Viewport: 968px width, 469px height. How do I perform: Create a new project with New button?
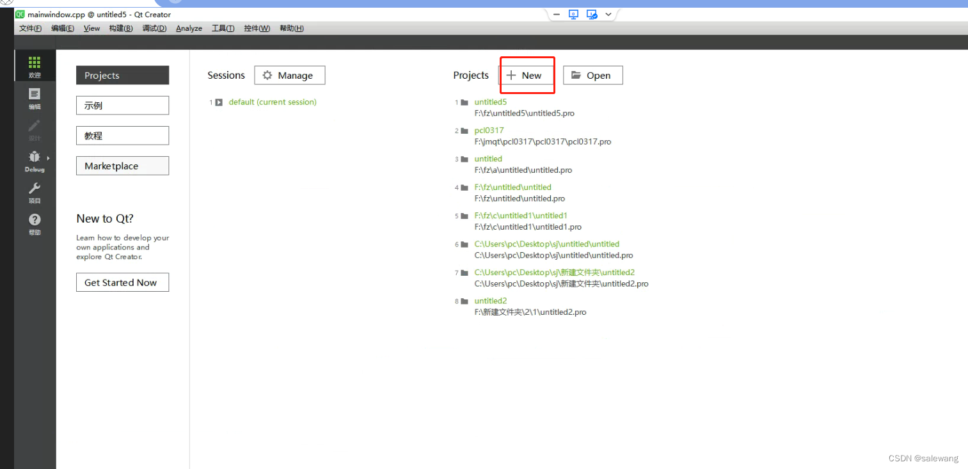coord(525,76)
